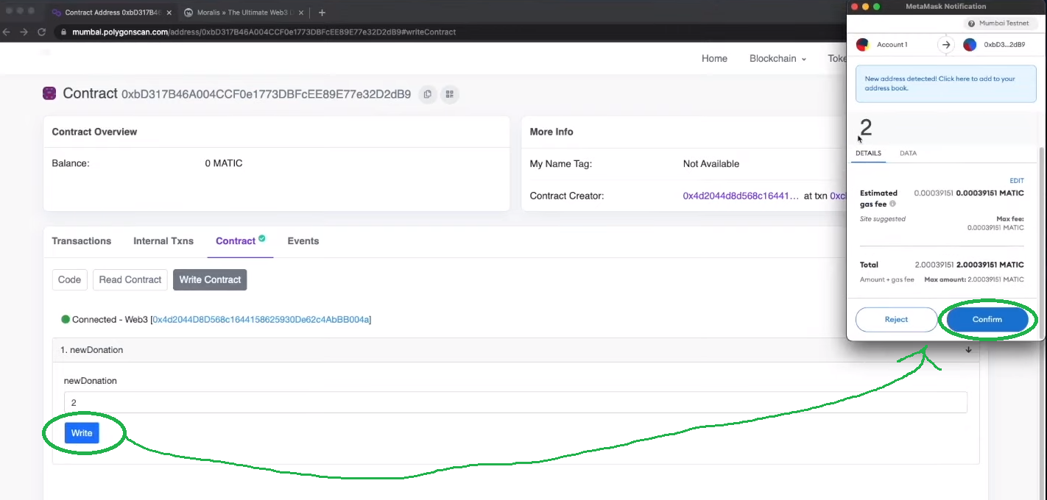Copy the contract address icon
The height and width of the screenshot is (500, 1047).
[x=427, y=94]
